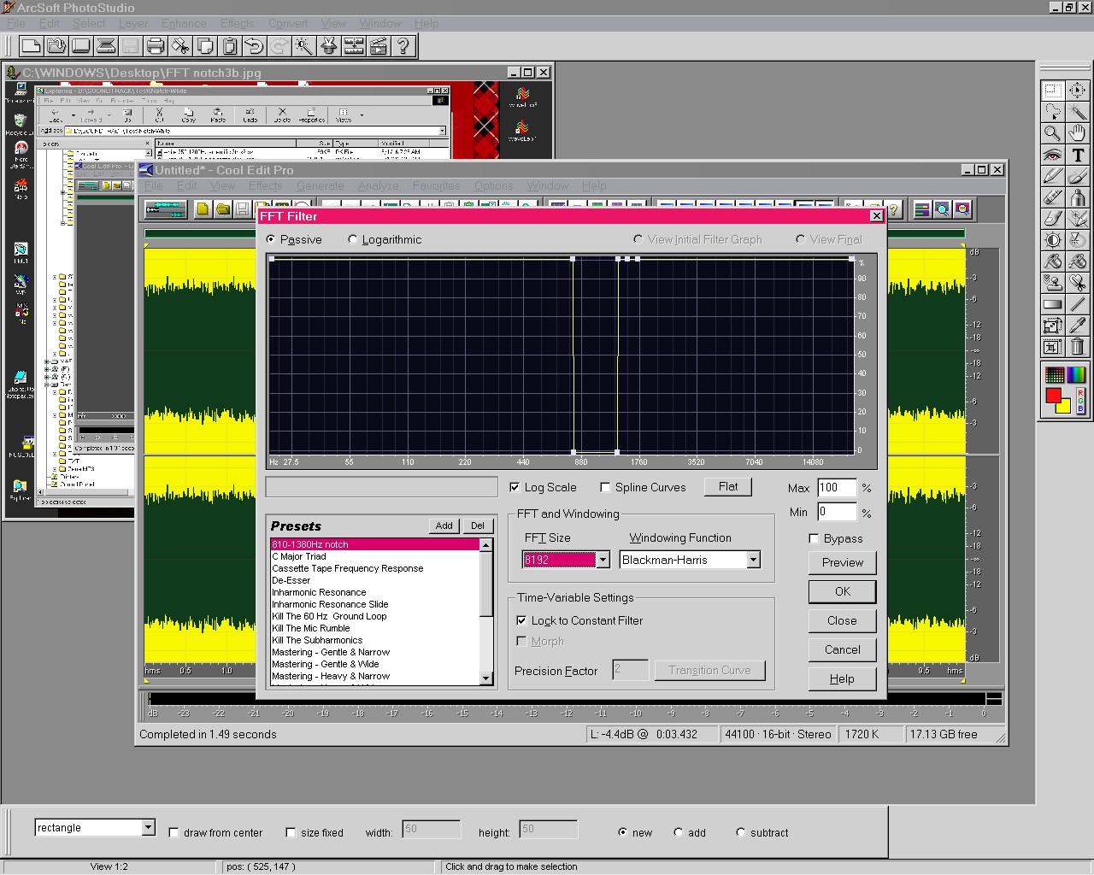Click the question mark help icon in PhotoStudio toolbar

403,45
